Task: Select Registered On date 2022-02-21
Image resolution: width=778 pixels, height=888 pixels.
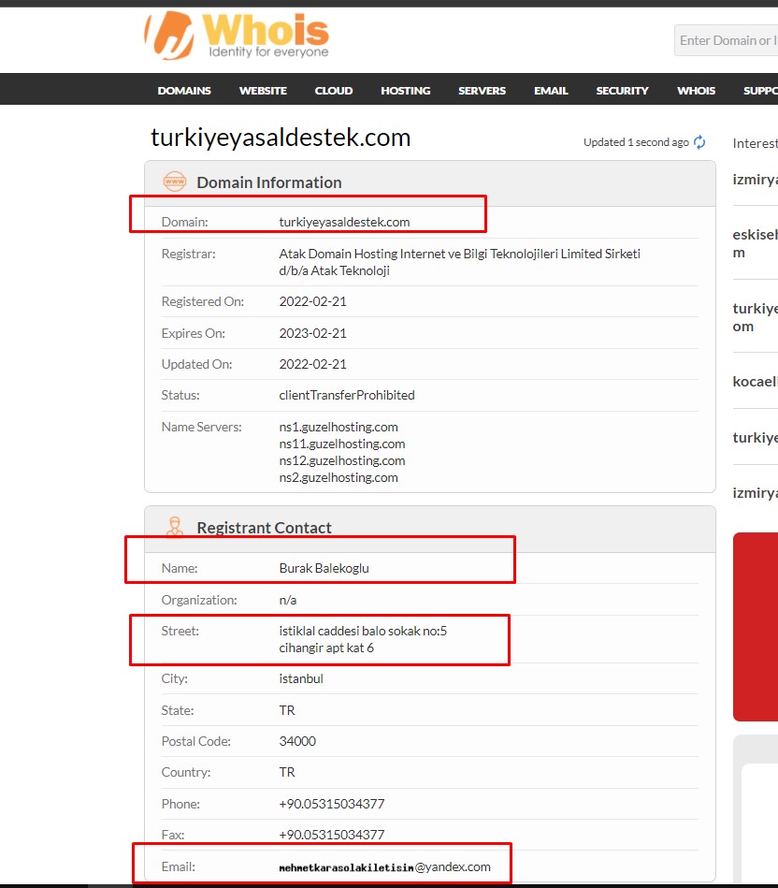Action: (x=313, y=301)
